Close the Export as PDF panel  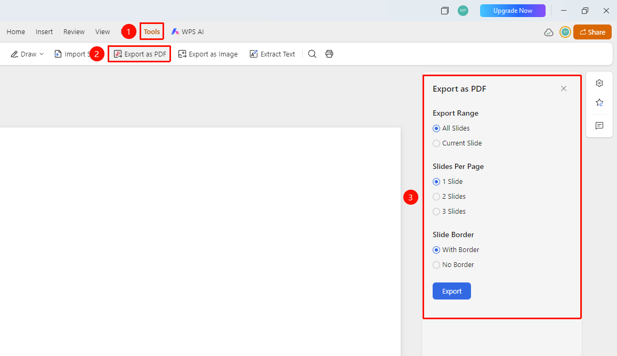(x=564, y=88)
